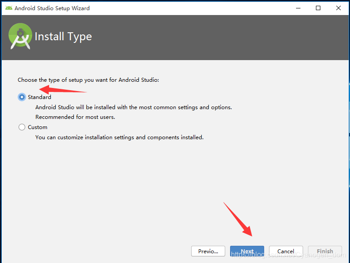Select the Standard install type radio button
The width and height of the screenshot is (350, 263).
click(x=22, y=97)
